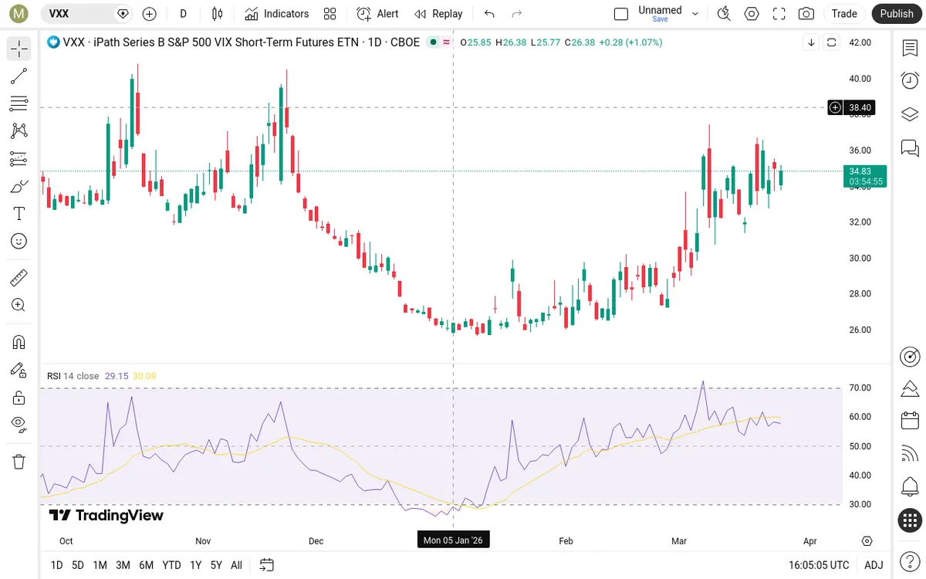
Task: Toggle magnet mode for drawings
Action: tap(19, 342)
